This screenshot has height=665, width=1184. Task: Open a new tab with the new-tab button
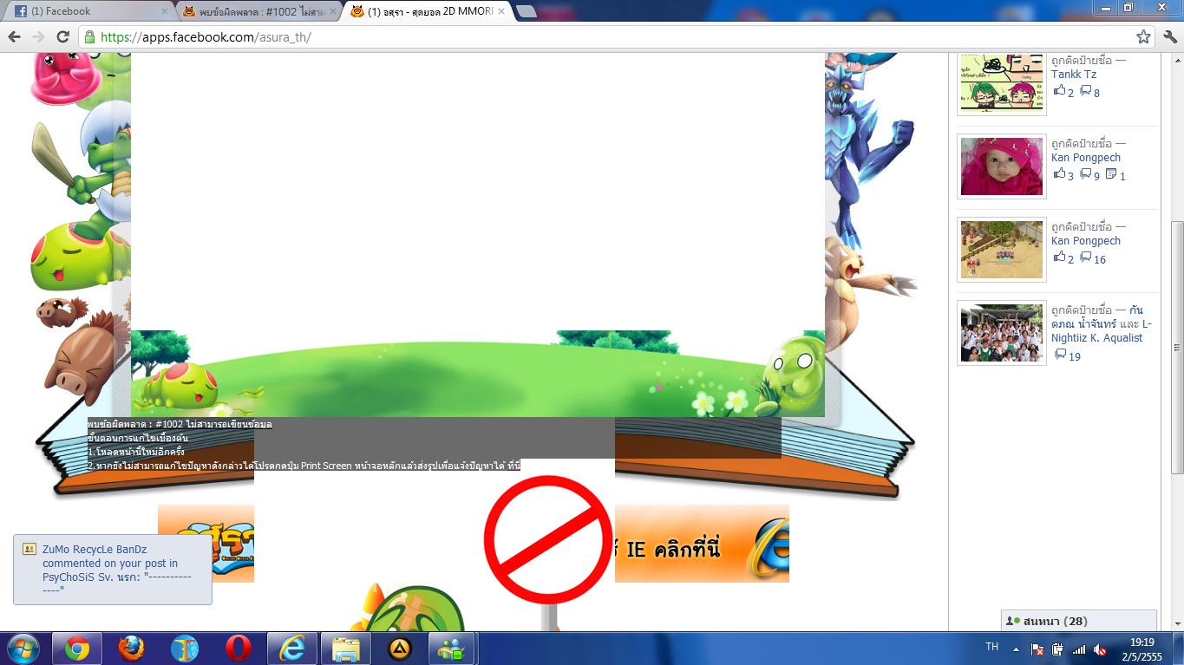click(526, 12)
